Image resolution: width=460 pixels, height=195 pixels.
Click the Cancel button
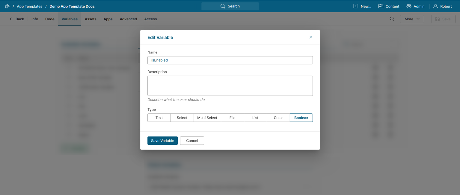192,141
